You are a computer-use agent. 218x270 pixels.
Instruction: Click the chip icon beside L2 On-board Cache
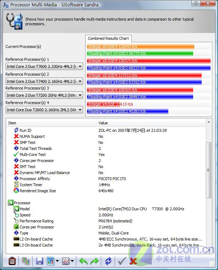16,239
